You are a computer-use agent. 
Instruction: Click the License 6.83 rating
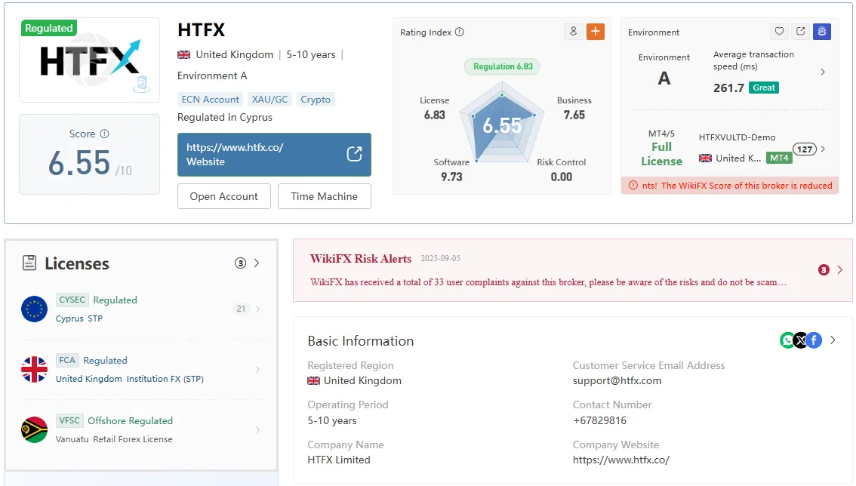pyautogui.click(x=435, y=108)
